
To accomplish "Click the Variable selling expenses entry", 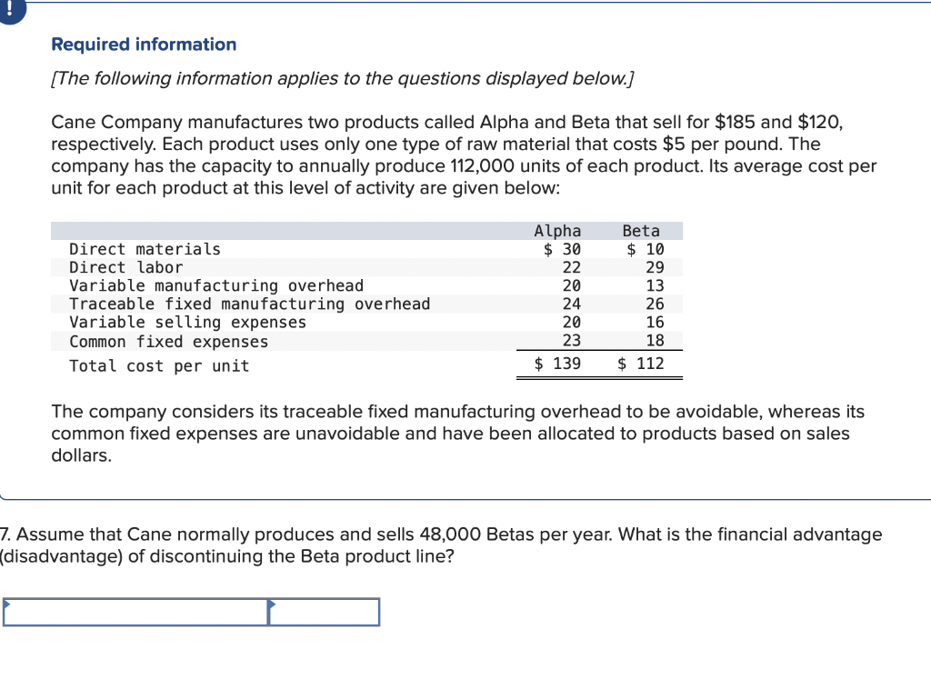I will pyautogui.click(x=187, y=322).
